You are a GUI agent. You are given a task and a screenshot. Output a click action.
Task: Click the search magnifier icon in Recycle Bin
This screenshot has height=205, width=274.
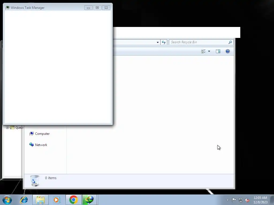point(230,42)
